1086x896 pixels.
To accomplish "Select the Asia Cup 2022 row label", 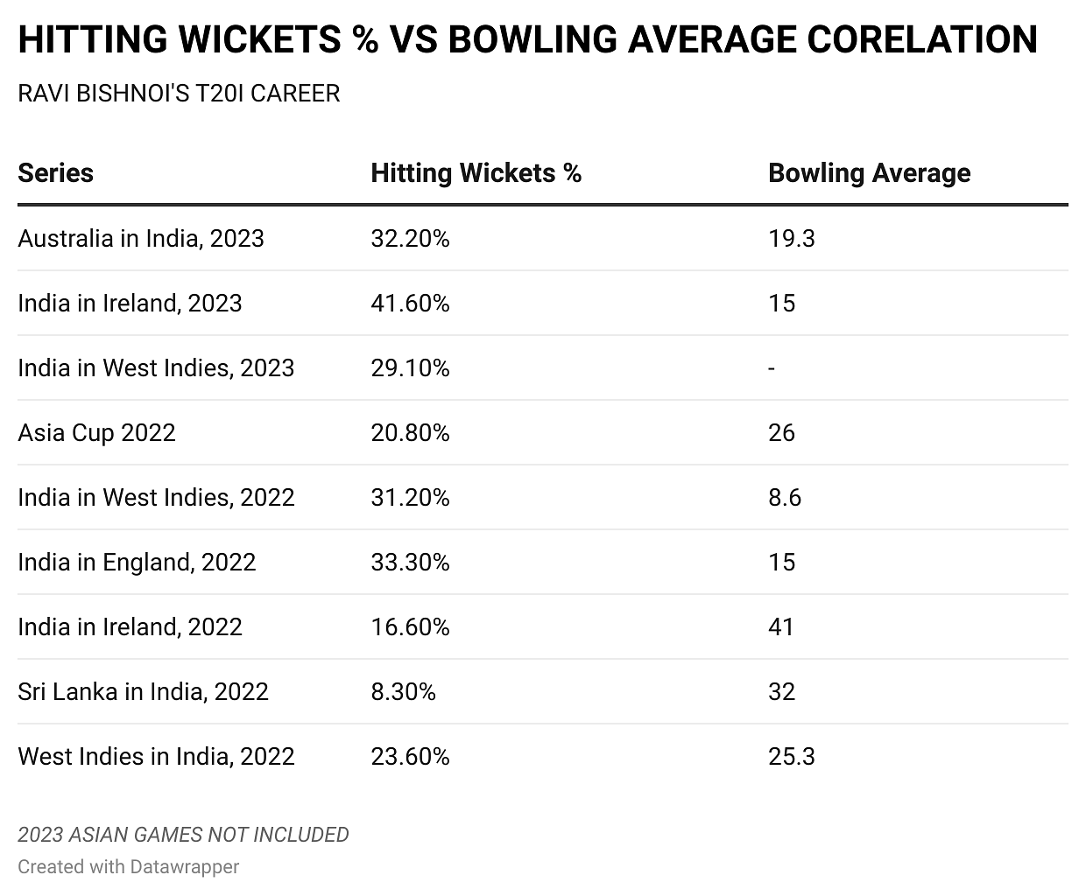I will click(96, 433).
